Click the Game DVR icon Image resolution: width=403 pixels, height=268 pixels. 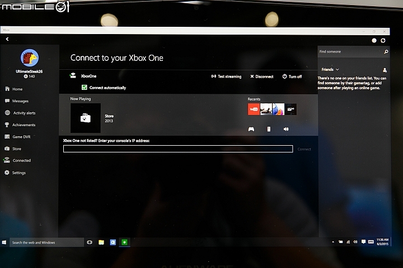pyautogui.click(x=7, y=136)
